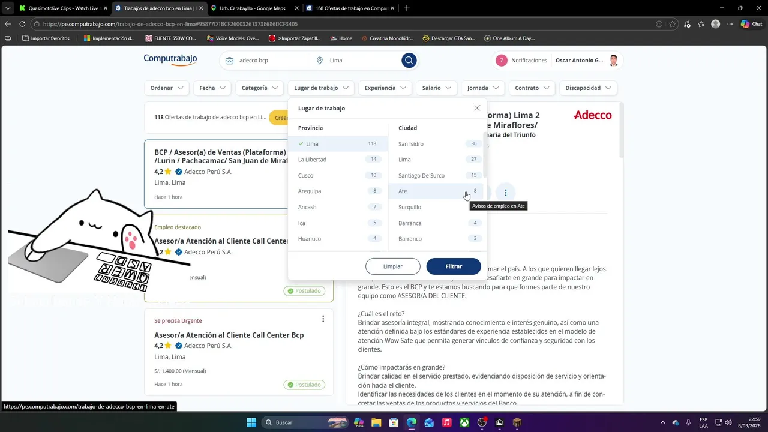
Task: Click verified badge on first Adecco Perú listing
Action: 179,172
